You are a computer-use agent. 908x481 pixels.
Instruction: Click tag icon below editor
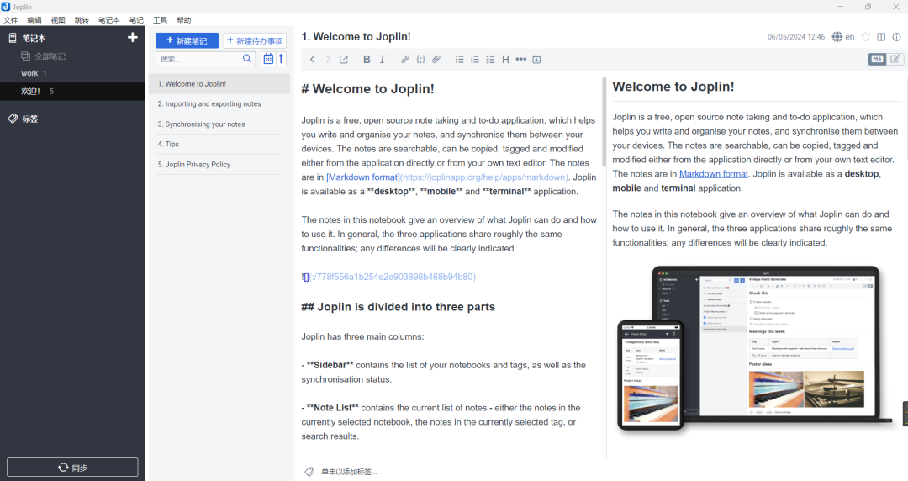[309, 472]
